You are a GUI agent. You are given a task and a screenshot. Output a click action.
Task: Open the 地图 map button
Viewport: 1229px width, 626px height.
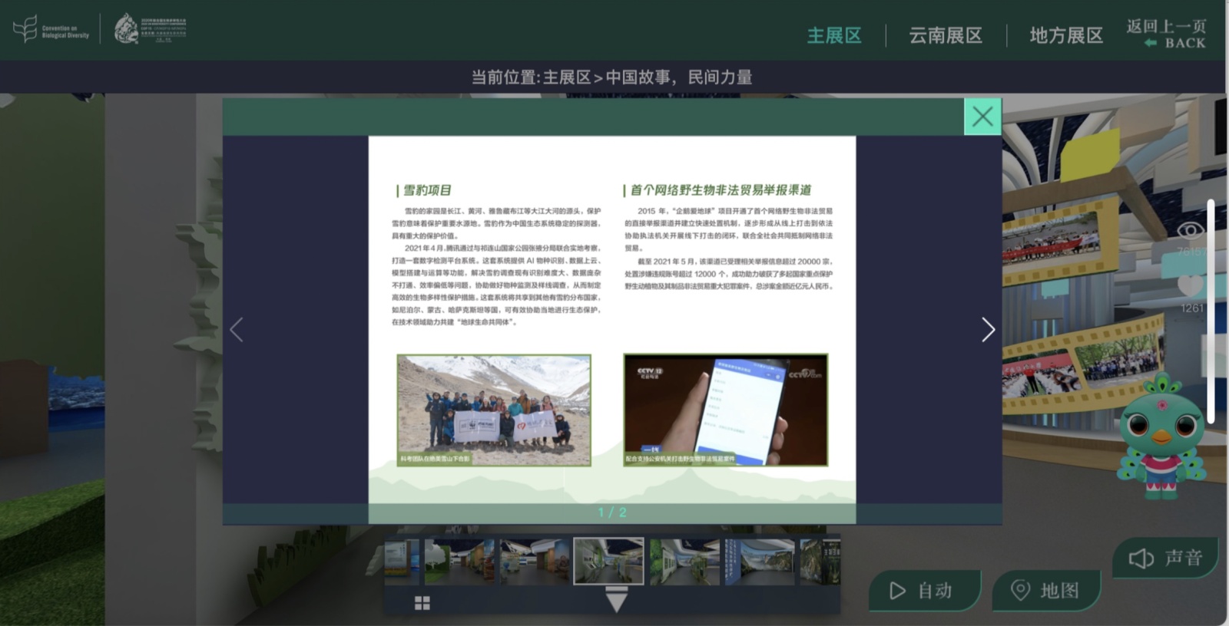(x=1046, y=590)
